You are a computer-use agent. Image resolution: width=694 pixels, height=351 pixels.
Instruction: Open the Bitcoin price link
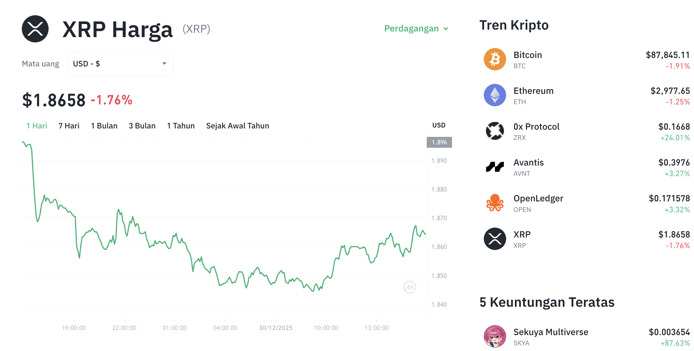click(528, 55)
